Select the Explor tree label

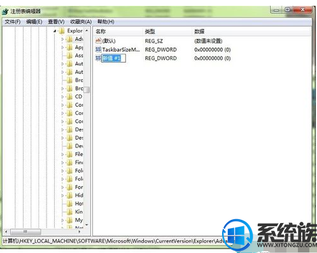pos(74,31)
